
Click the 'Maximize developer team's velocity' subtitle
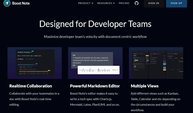coord(95,37)
